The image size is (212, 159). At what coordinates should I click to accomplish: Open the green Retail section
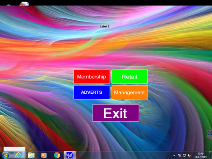[x=130, y=77]
